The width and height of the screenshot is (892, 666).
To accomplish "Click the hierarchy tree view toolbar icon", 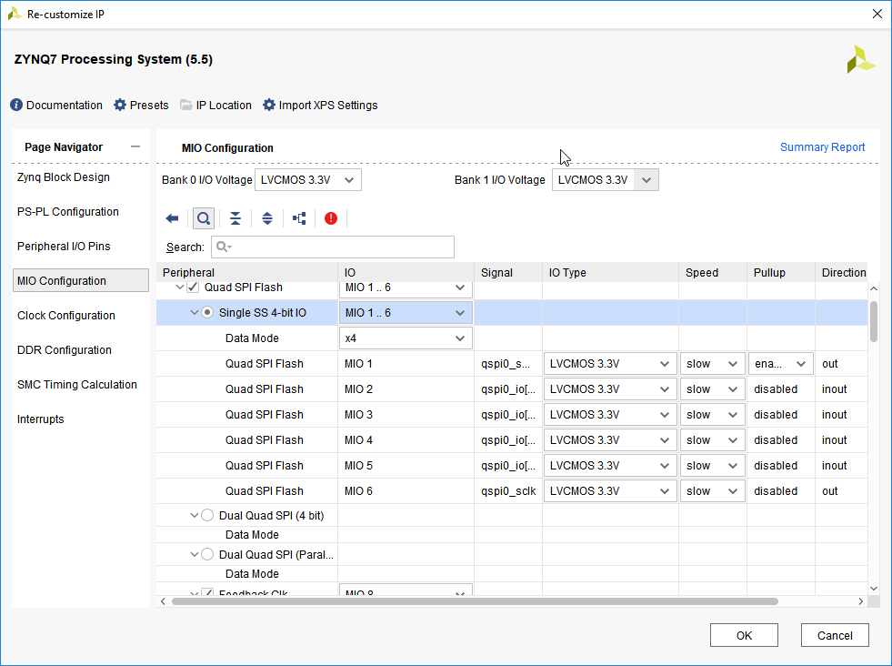I will pos(299,218).
